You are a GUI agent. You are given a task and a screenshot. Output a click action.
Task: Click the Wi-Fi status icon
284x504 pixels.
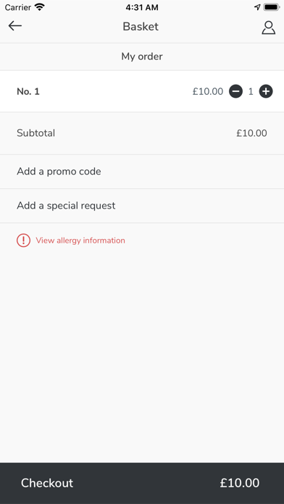click(40, 7)
